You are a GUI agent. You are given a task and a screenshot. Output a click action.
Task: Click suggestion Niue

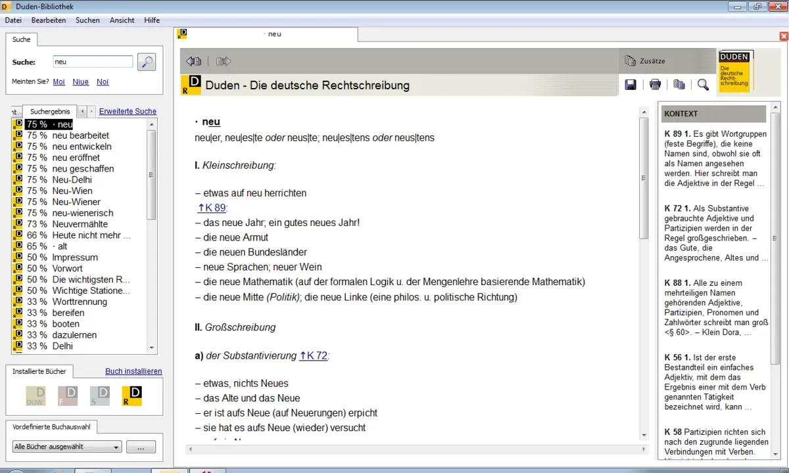(x=81, y=82)
